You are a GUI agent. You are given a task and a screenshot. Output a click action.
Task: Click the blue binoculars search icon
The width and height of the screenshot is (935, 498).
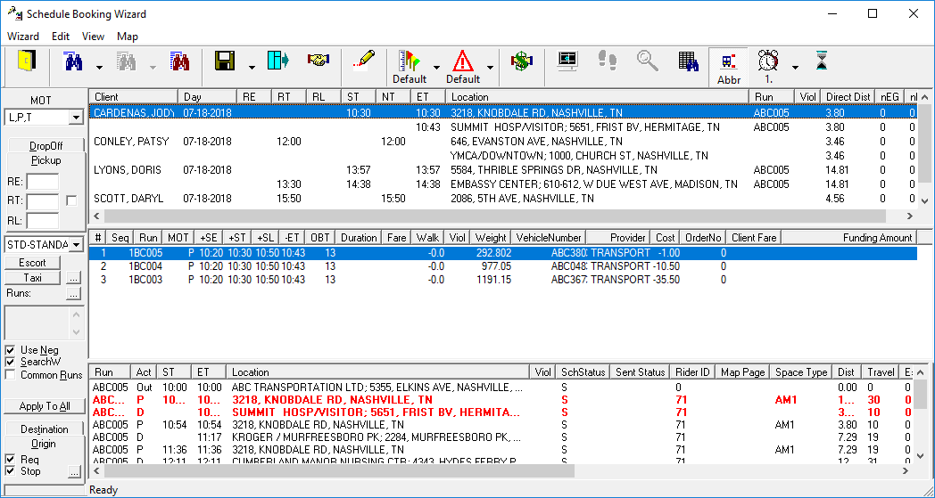(73, 61)
